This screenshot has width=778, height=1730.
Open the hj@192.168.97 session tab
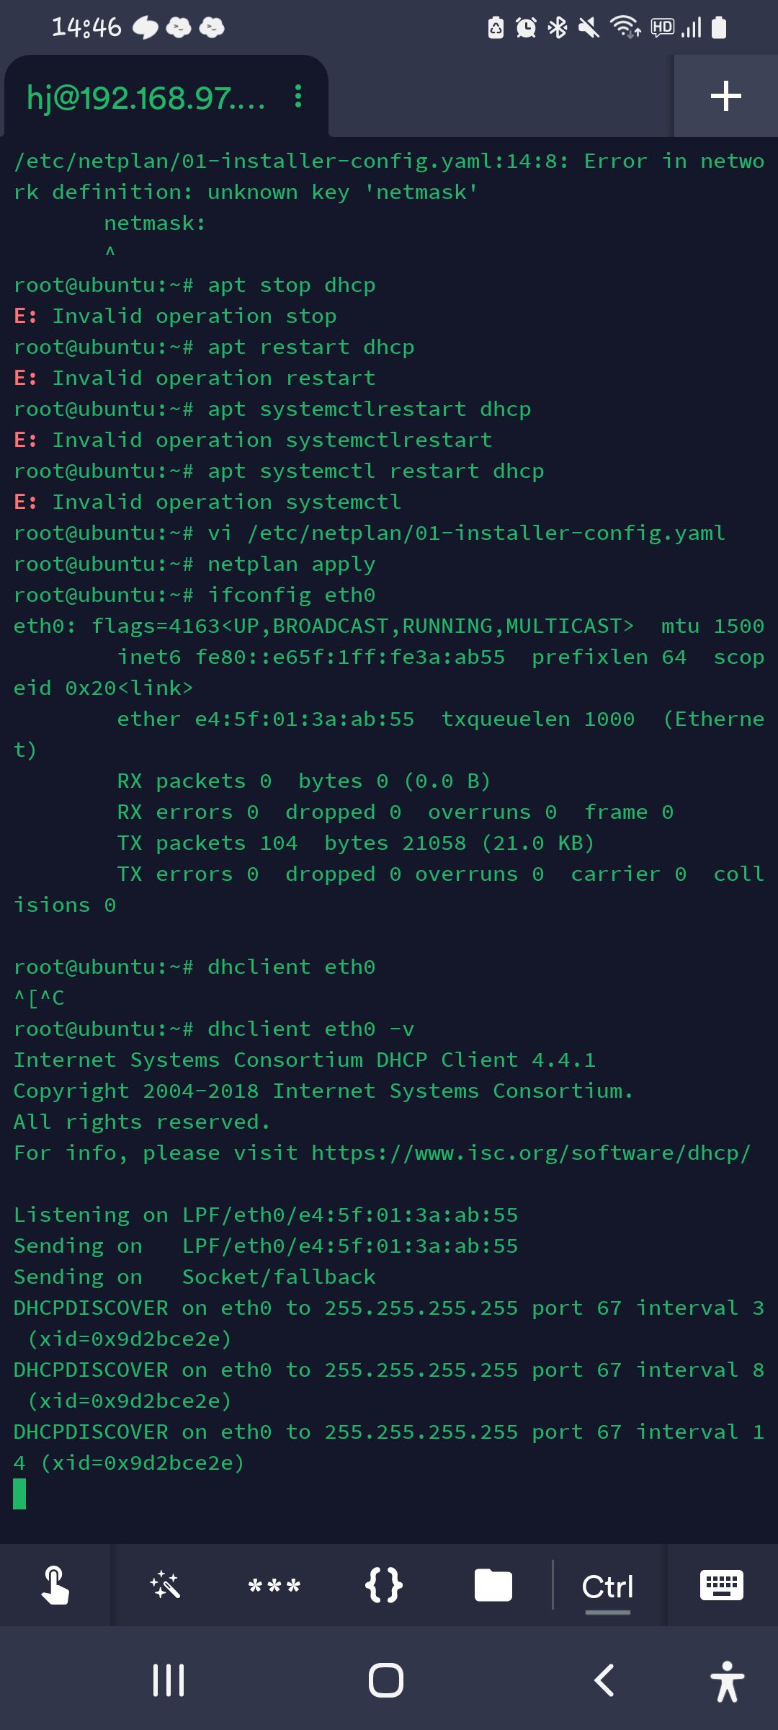pyautogui.click(x=146, y=97)
